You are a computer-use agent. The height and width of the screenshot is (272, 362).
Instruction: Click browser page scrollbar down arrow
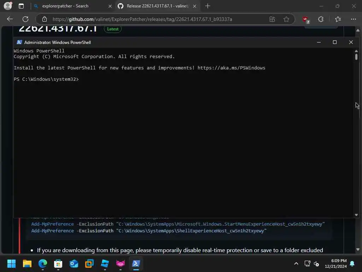pyautogui.click(x=358, y=249)
